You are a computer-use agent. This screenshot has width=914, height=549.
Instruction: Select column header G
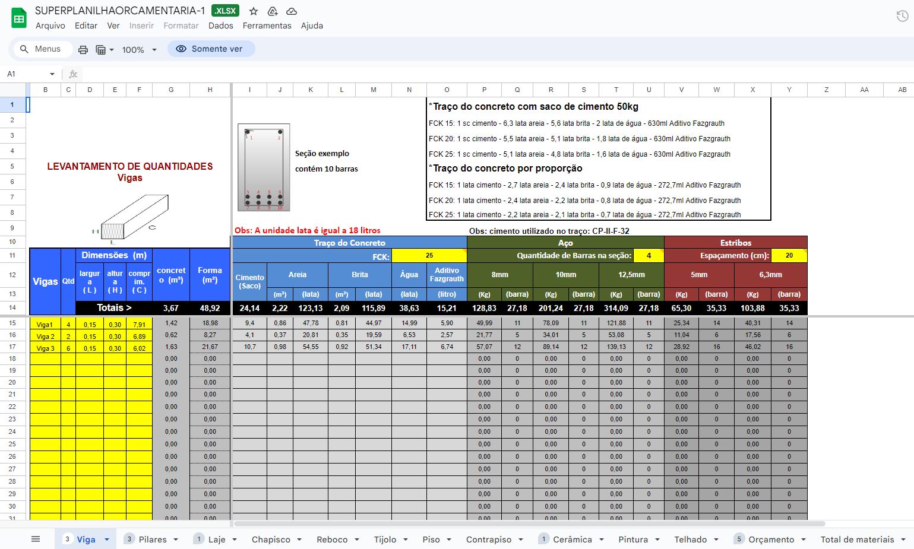click(171, 90)
